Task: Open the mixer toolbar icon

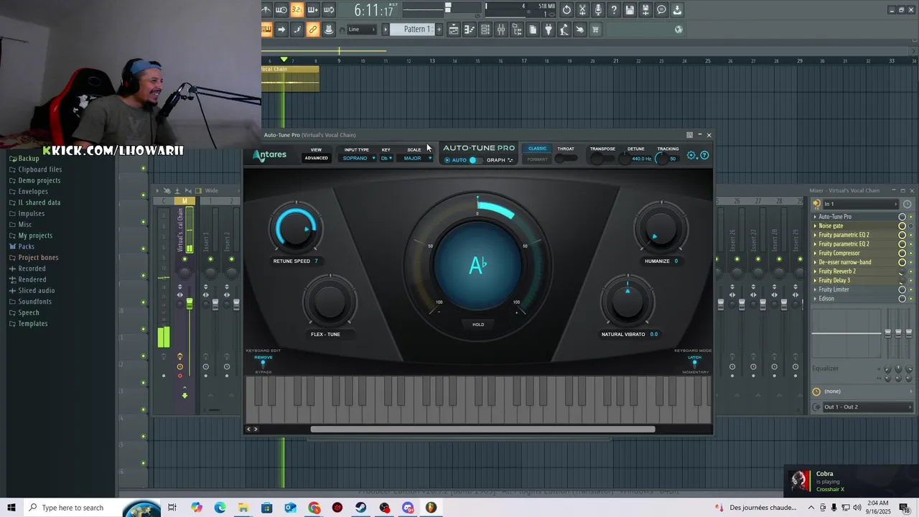Action: tap(501, 29)
